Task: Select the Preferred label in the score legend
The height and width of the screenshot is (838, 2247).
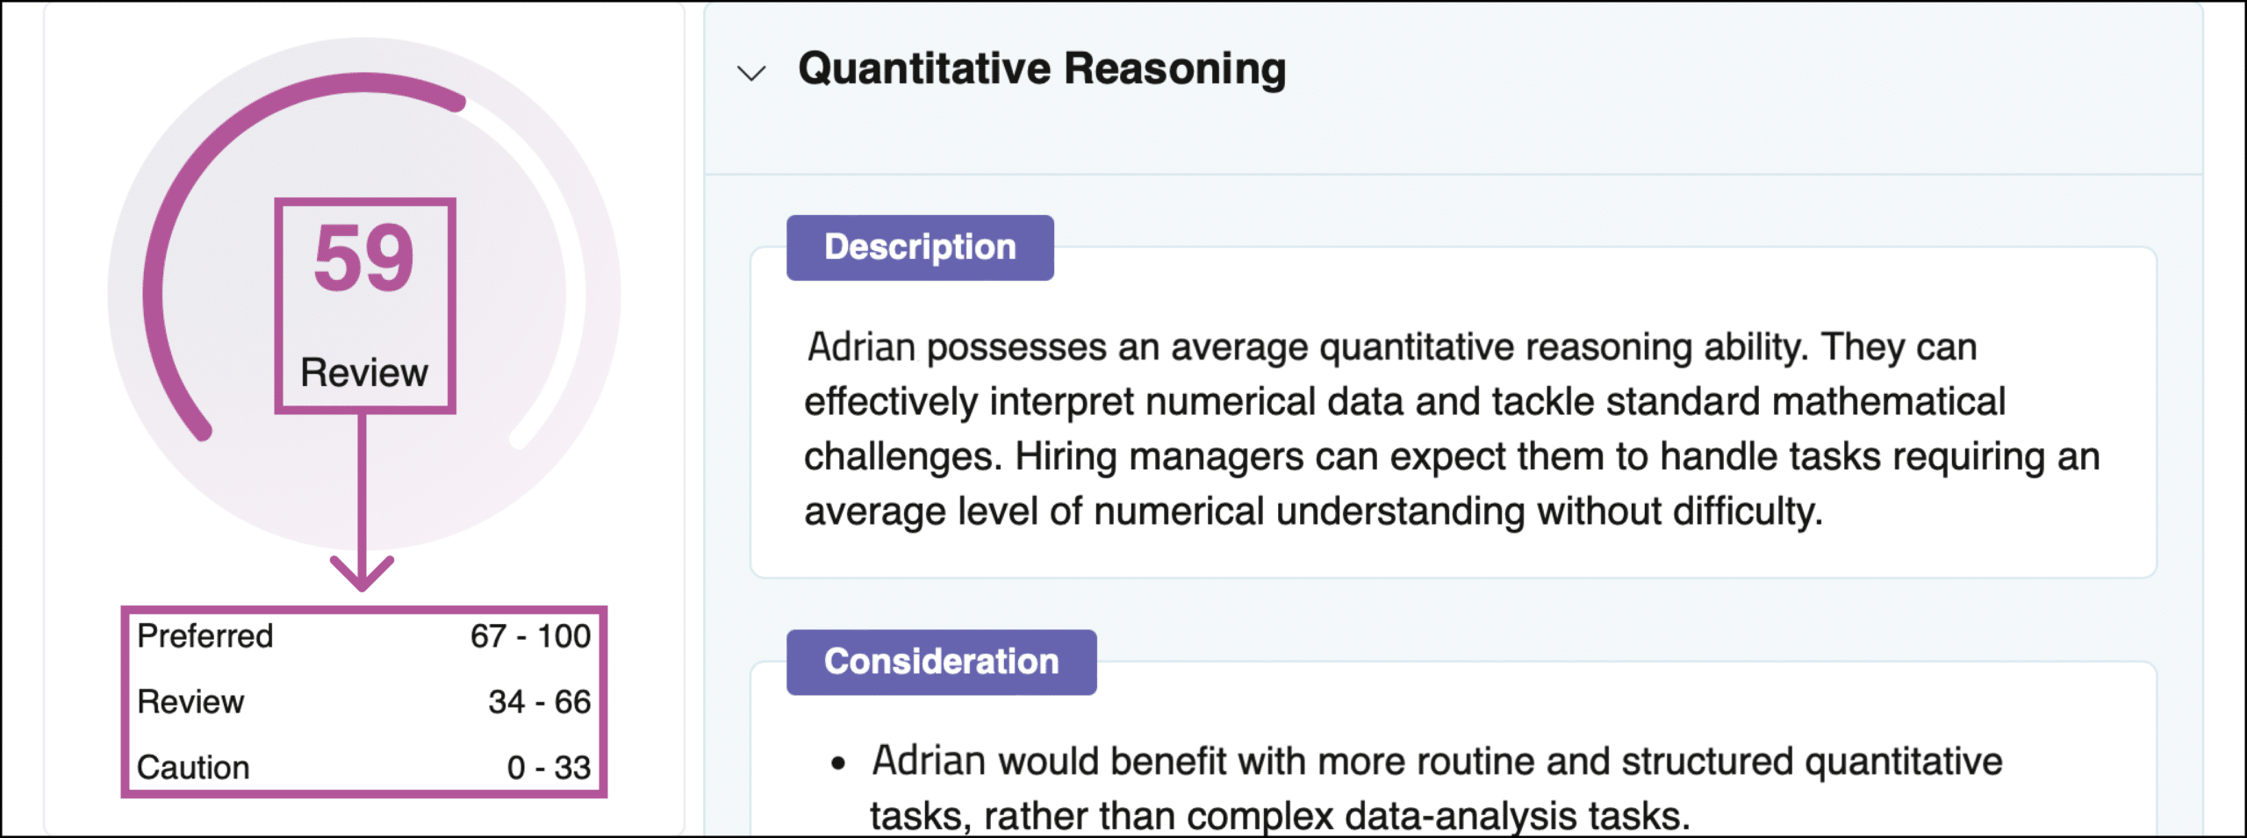Action: click(205, 635)
